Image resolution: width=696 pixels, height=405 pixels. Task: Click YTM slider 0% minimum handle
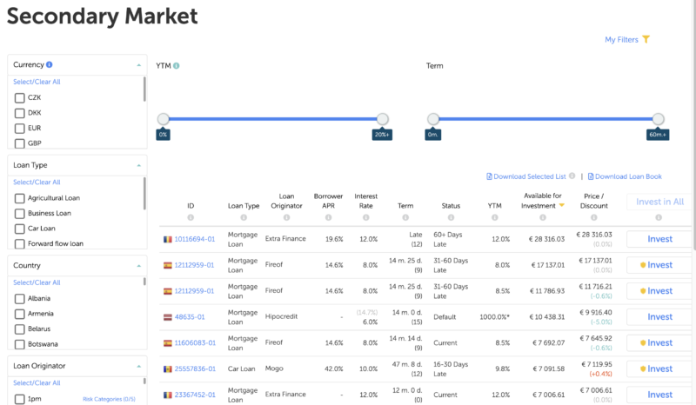click(164, 119)
